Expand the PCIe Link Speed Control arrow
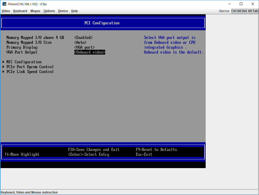 click(x=3, y=72)
